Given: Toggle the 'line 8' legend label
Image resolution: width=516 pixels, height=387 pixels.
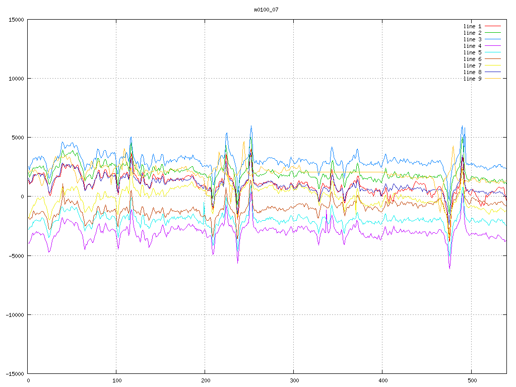Looking at the screenshot, I should point(472,72).
